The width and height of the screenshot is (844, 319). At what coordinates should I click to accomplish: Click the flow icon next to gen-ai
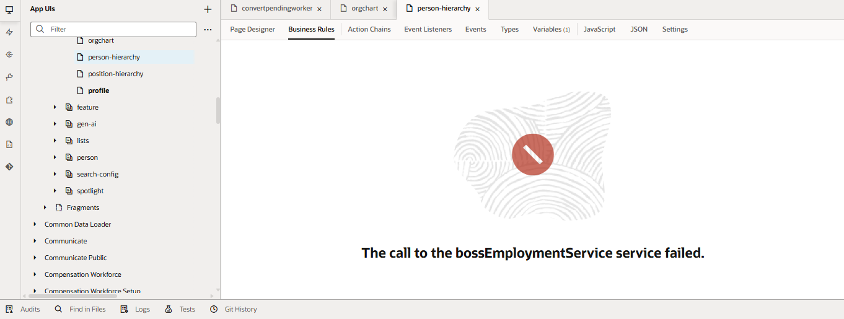pyautogui.click(x=69, y=124)
